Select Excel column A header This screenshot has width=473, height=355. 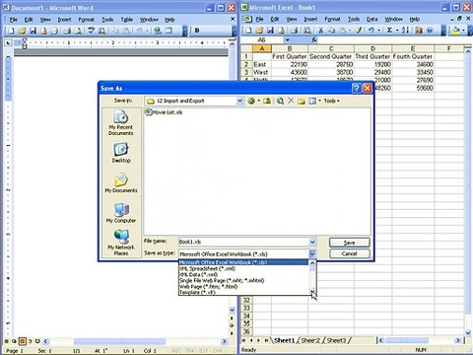[x=262, y=48]
